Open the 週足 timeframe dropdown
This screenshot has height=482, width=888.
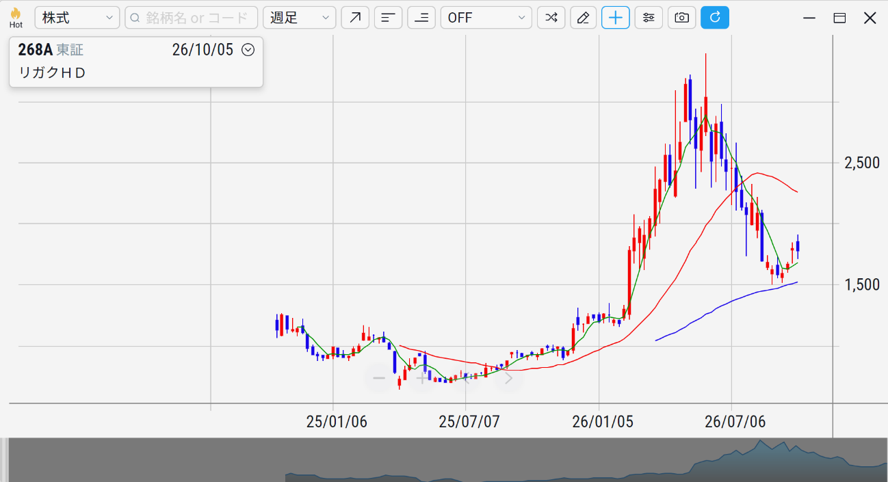coord(300,18)
